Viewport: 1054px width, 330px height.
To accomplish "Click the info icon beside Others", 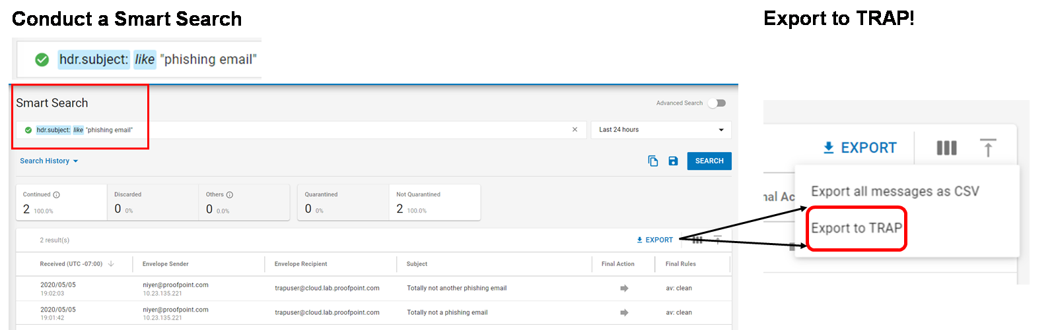I will (230, 195).
